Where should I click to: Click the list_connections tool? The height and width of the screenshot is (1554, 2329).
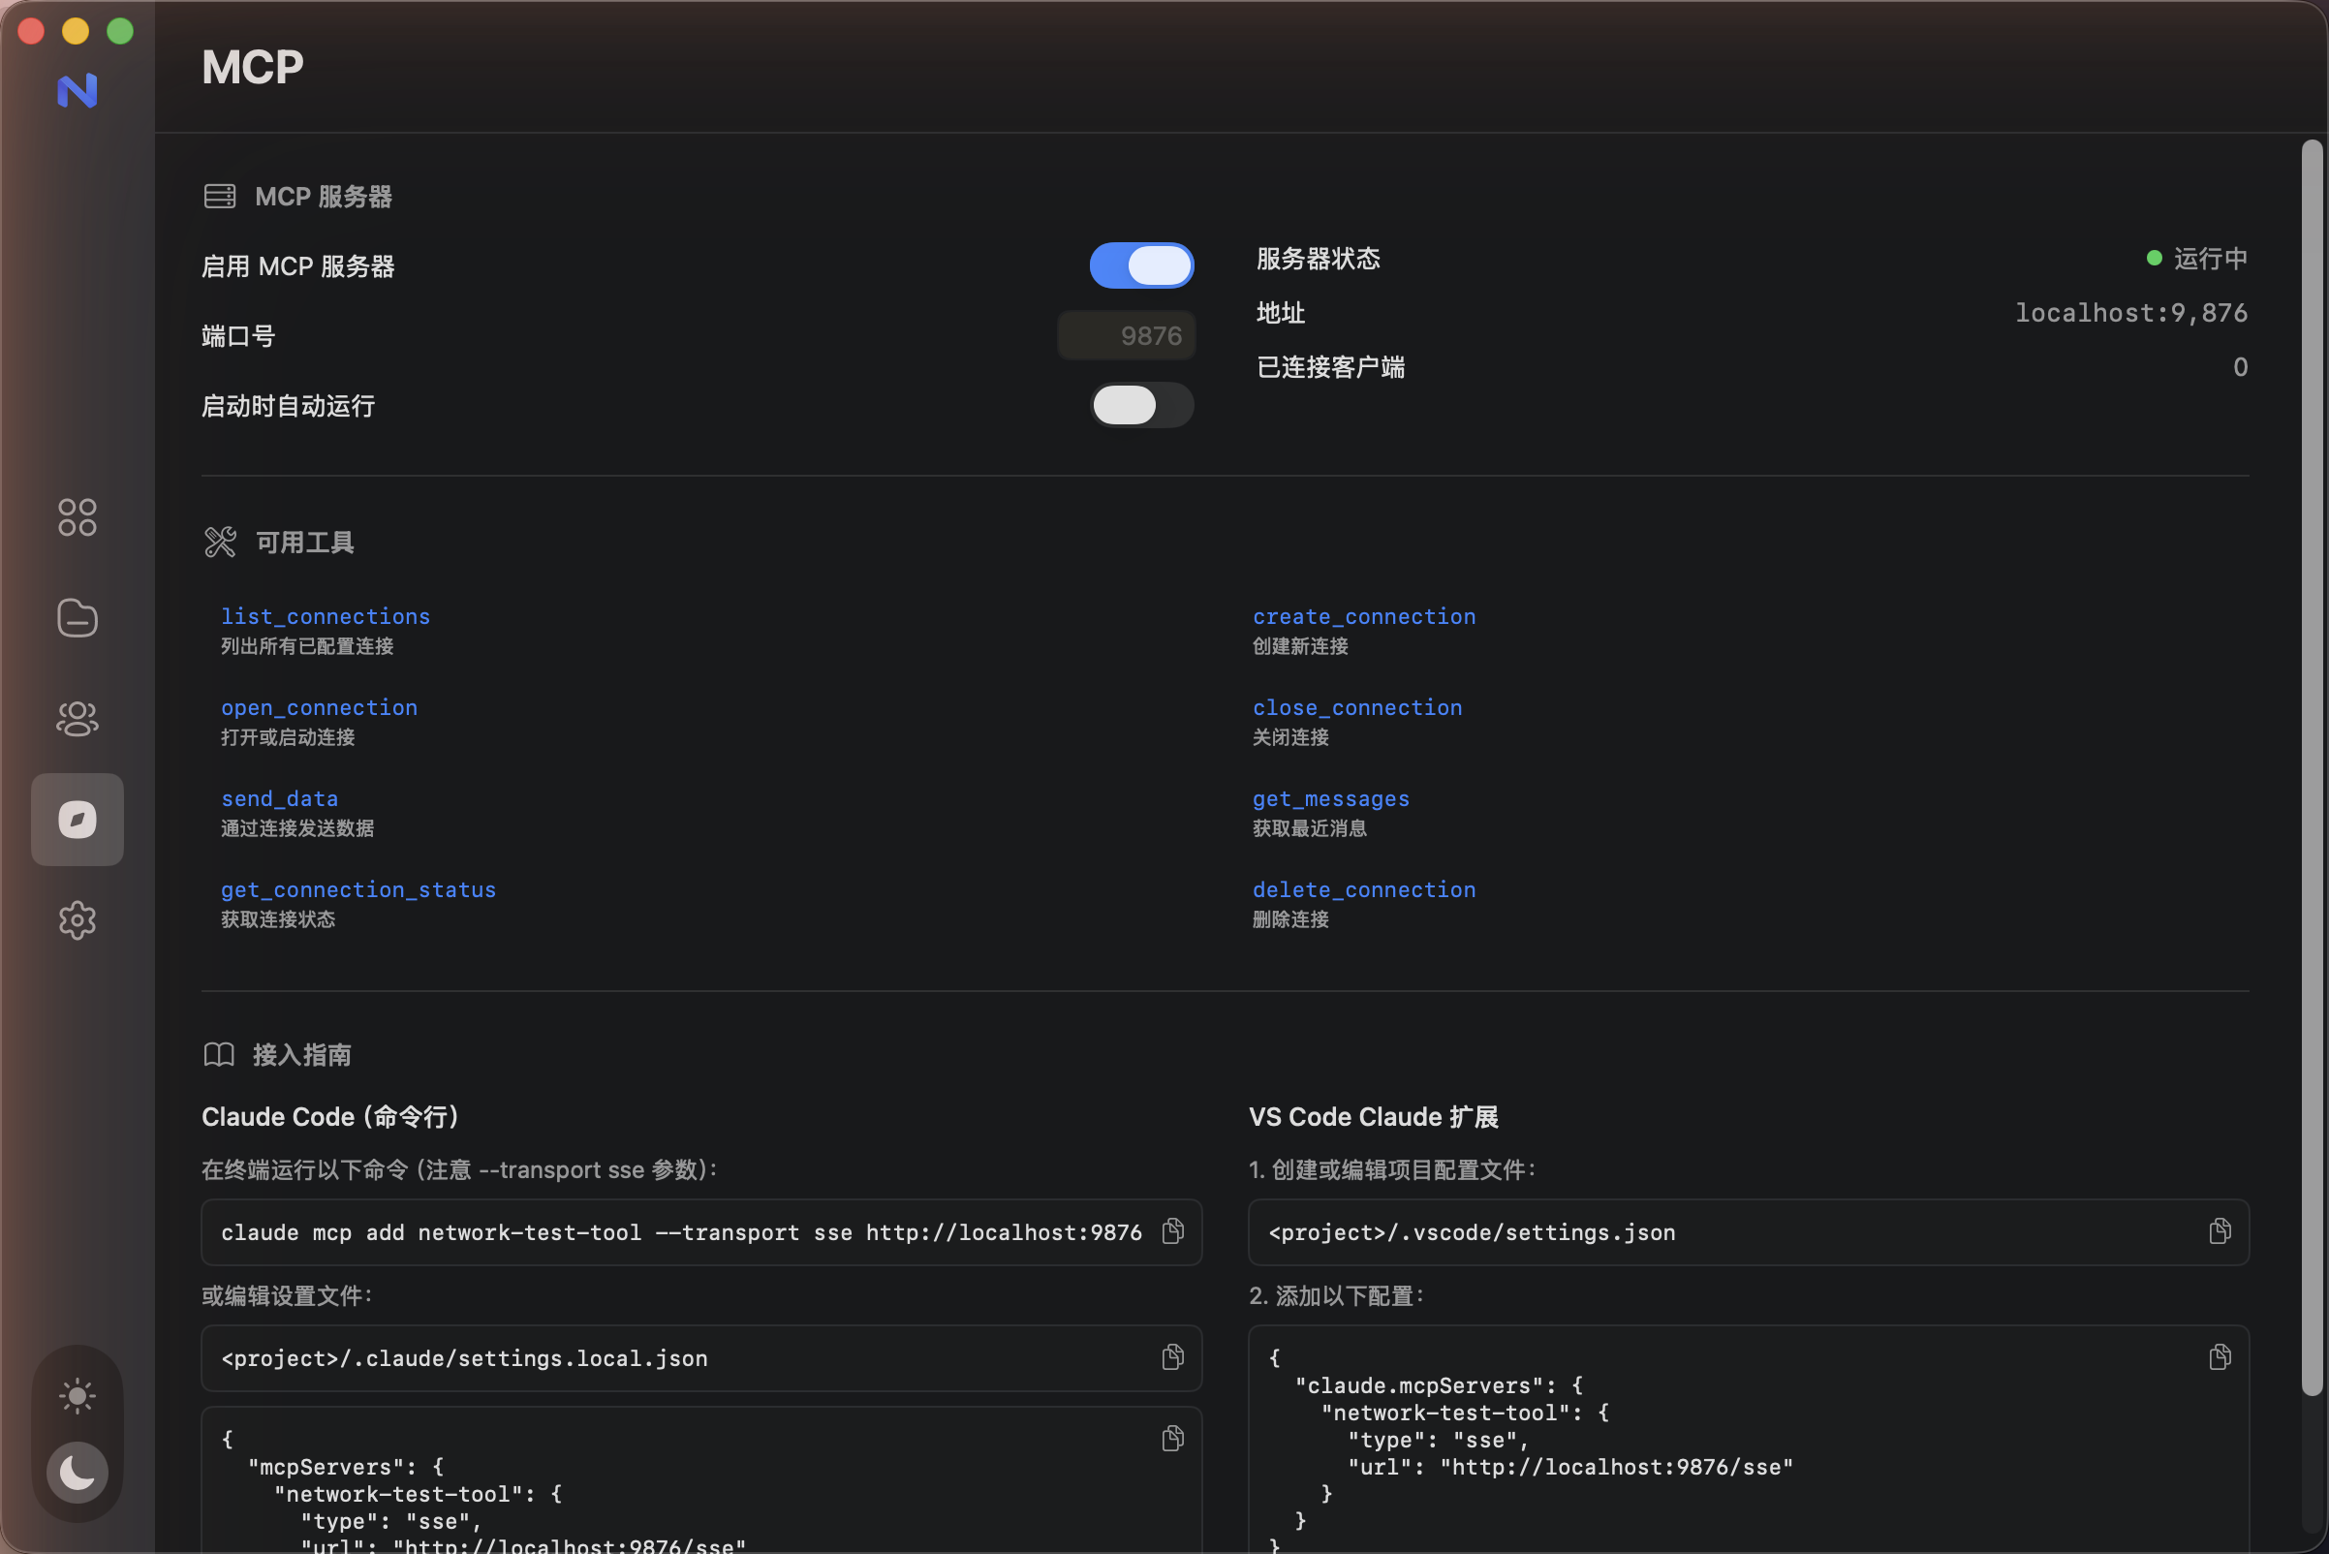(x=326, y=616)
